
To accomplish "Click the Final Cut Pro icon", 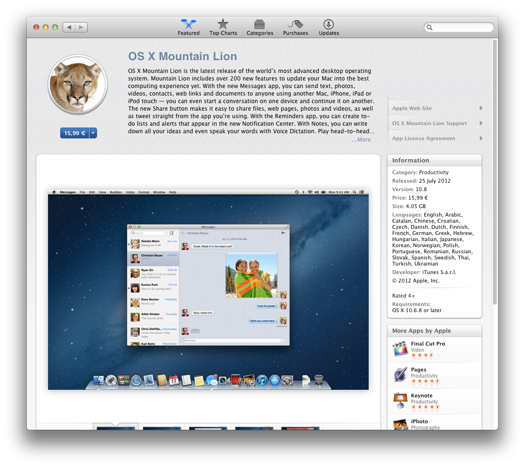I will click(x=400, y=349).
